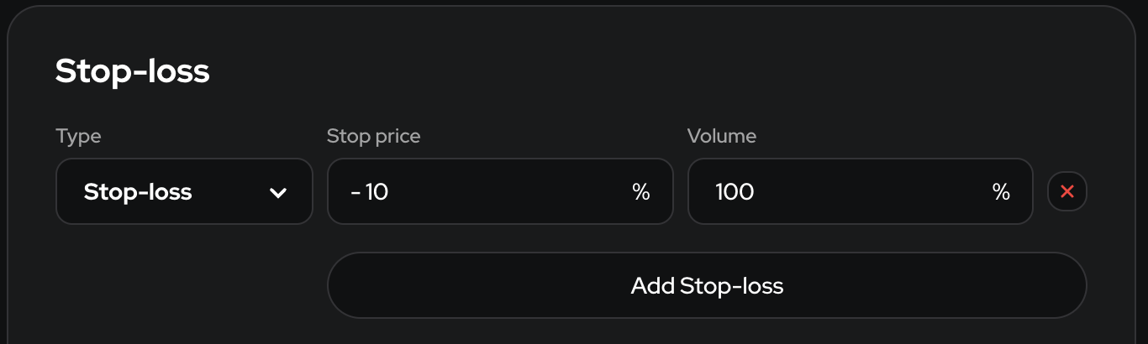Click the chevron arrow in Type selector
Screen dimensions: 1148x344
coord(278,193)
